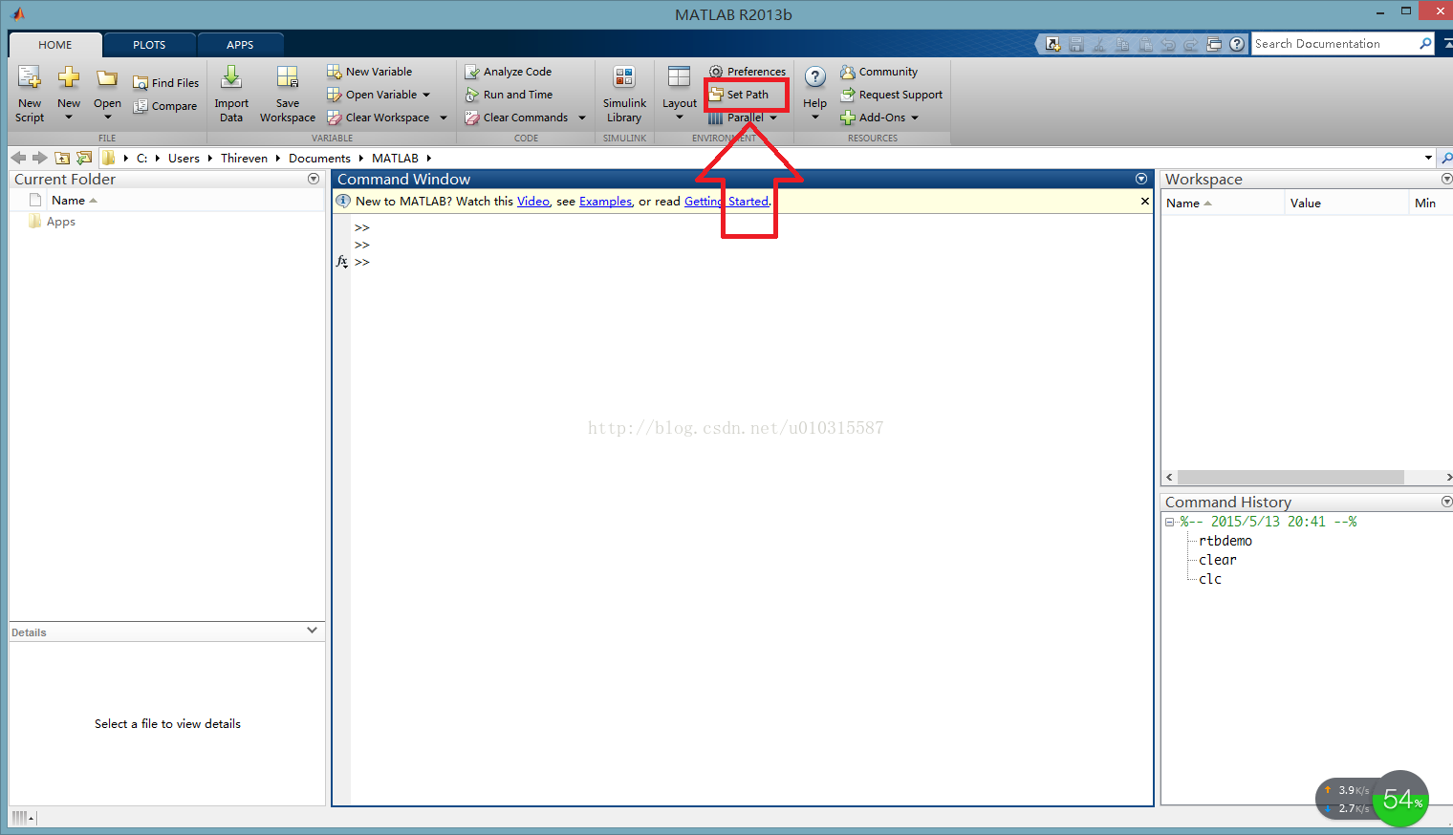Go up one folder level
The width and height of the screenshot is (1453, 835).
(x=62, y=158)
